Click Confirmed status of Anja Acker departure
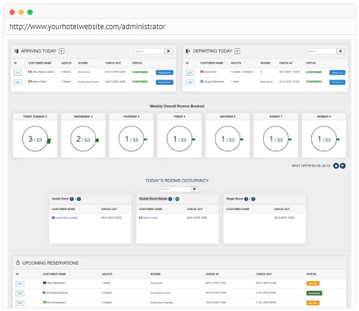The image size is (359, 311). click(314, 72)
